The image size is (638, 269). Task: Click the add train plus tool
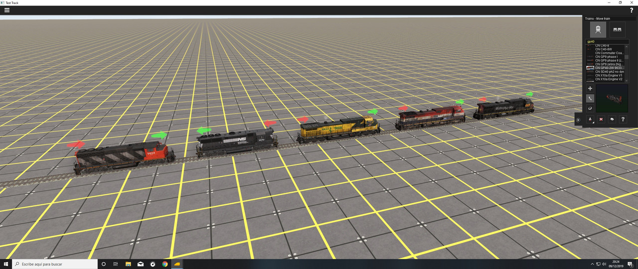click(x=590, y=89)
